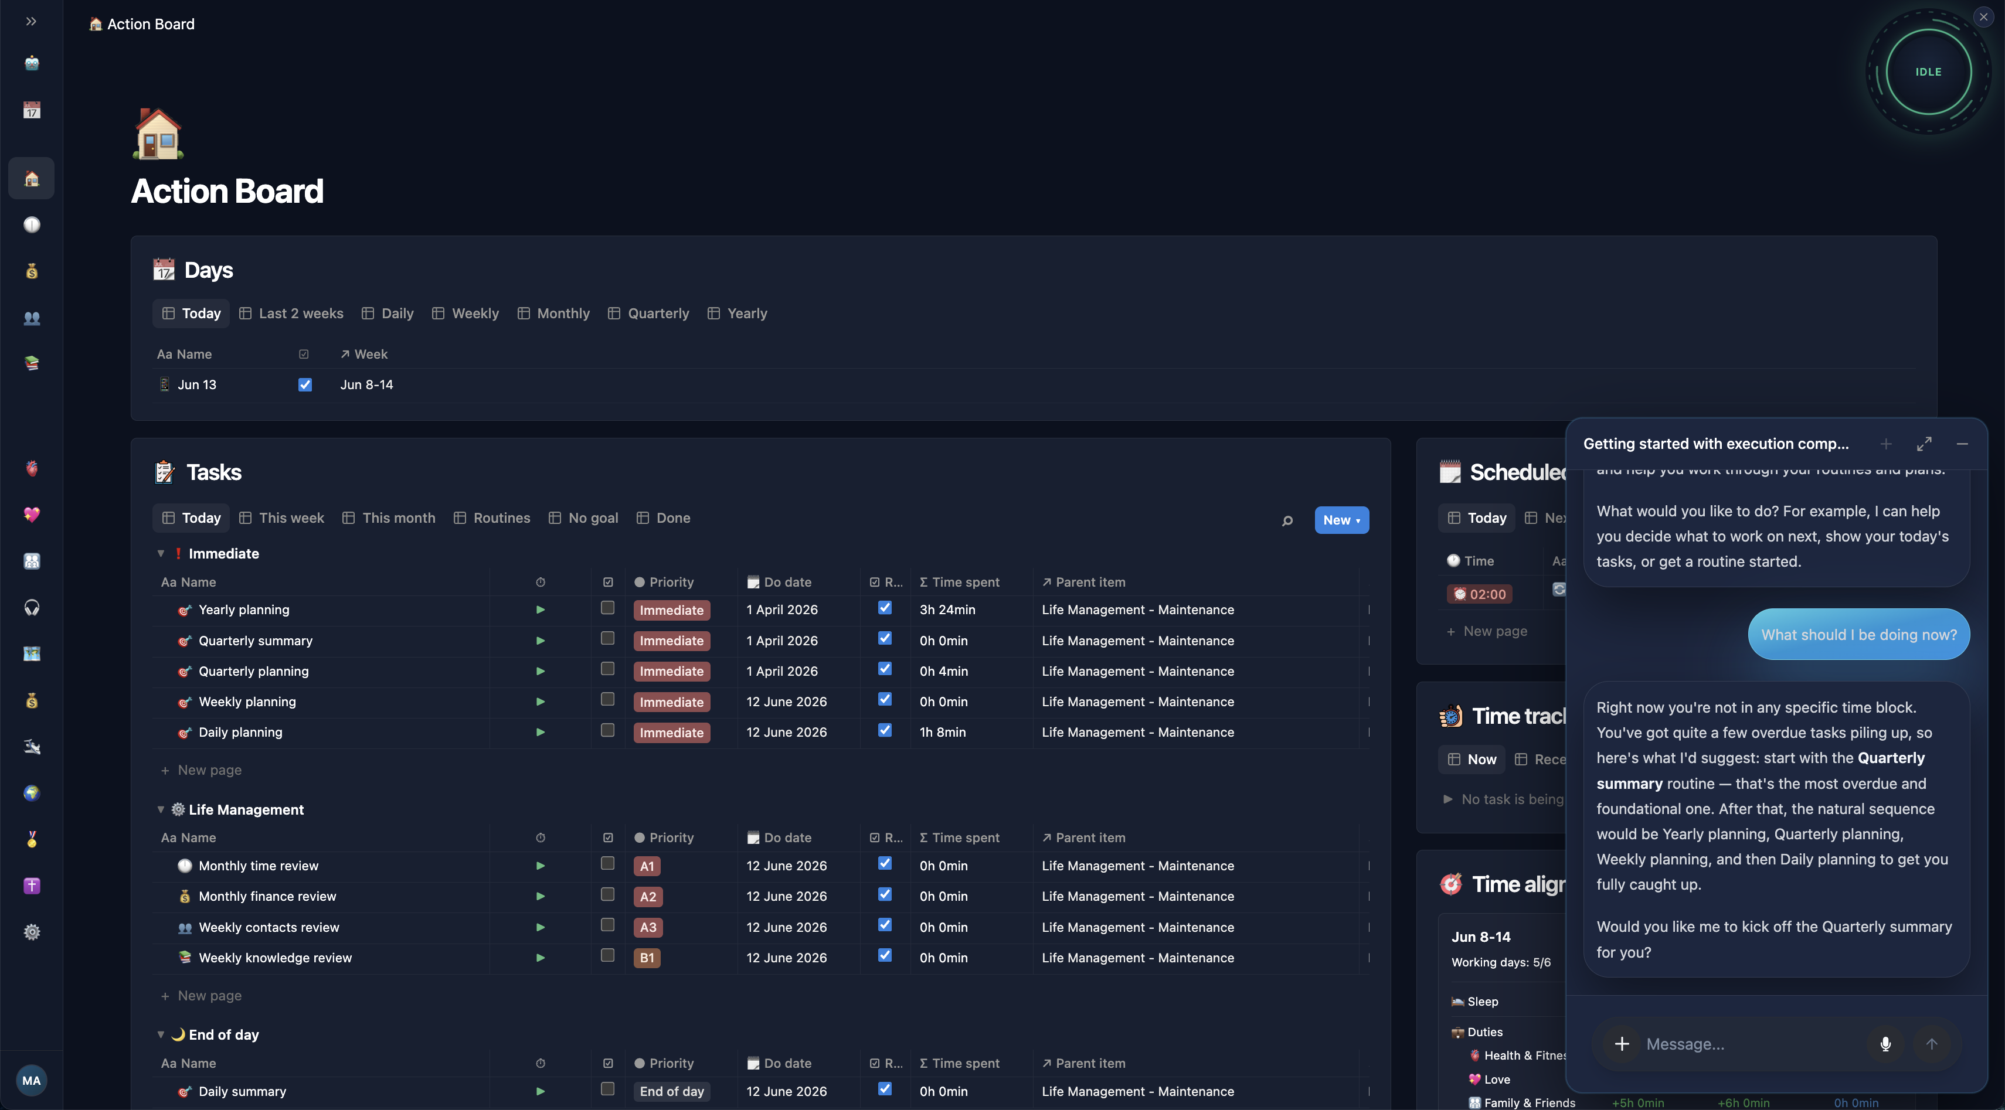The width and height of the screenshot is (2005, 1110).
Task: Open the books stack sidebar icon
Action: point(31,363)
